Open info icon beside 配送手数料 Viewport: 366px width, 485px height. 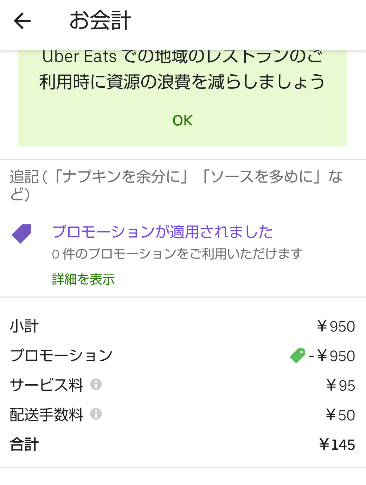click(x=96, y=414)
